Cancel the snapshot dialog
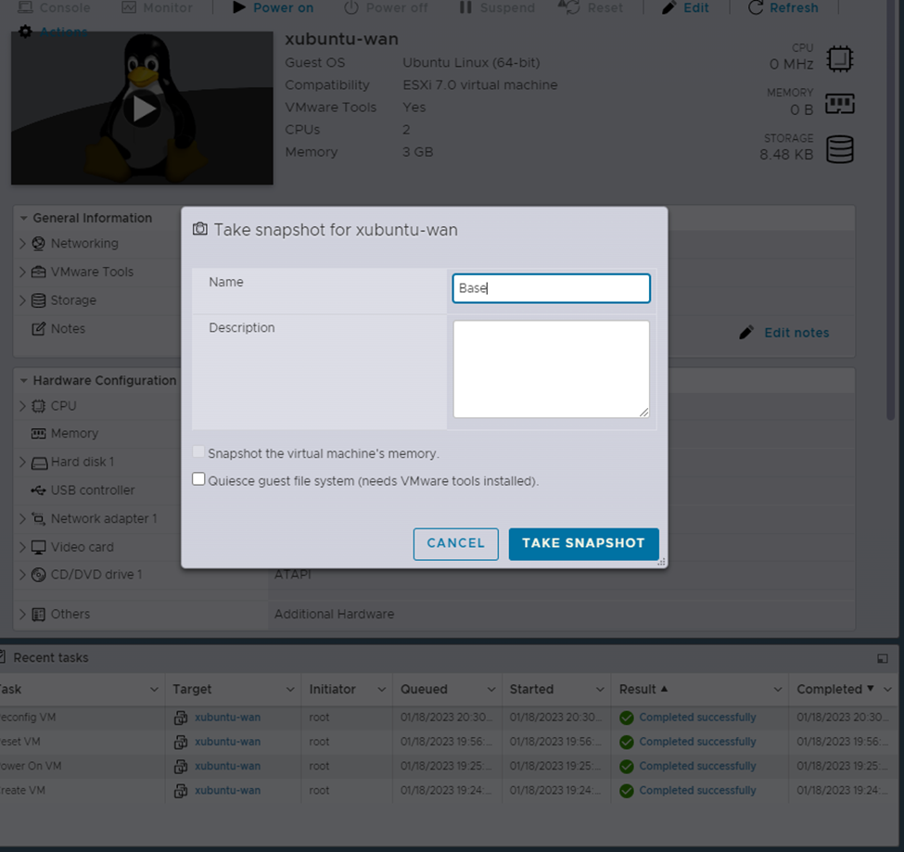This screenshot has height=852, width=904. point(455,543)
